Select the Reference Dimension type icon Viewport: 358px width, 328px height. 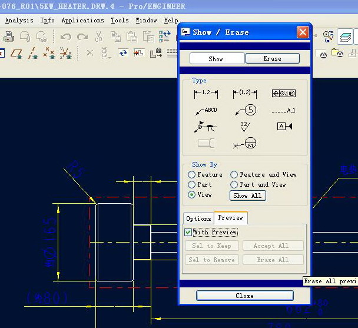(x=245, y=93)
